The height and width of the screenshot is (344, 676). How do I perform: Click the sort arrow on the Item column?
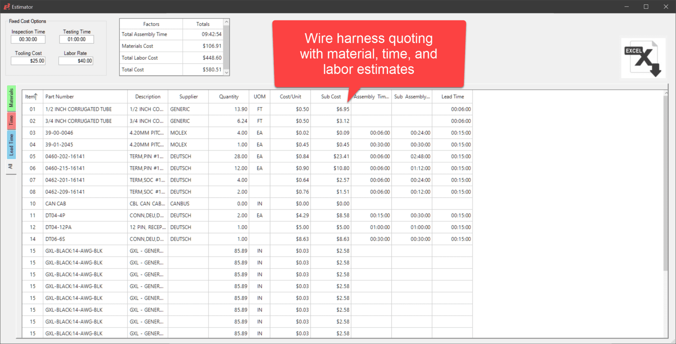point(36,96)
